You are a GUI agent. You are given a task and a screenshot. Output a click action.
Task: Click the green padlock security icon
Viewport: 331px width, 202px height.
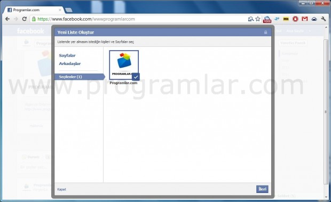(34, 19)
